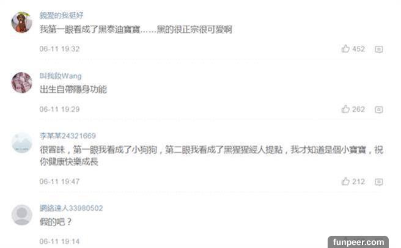Like the comment with 452 likes
Image resolution: width=401 pixels, height=248 pixels.
click(345, 49)
